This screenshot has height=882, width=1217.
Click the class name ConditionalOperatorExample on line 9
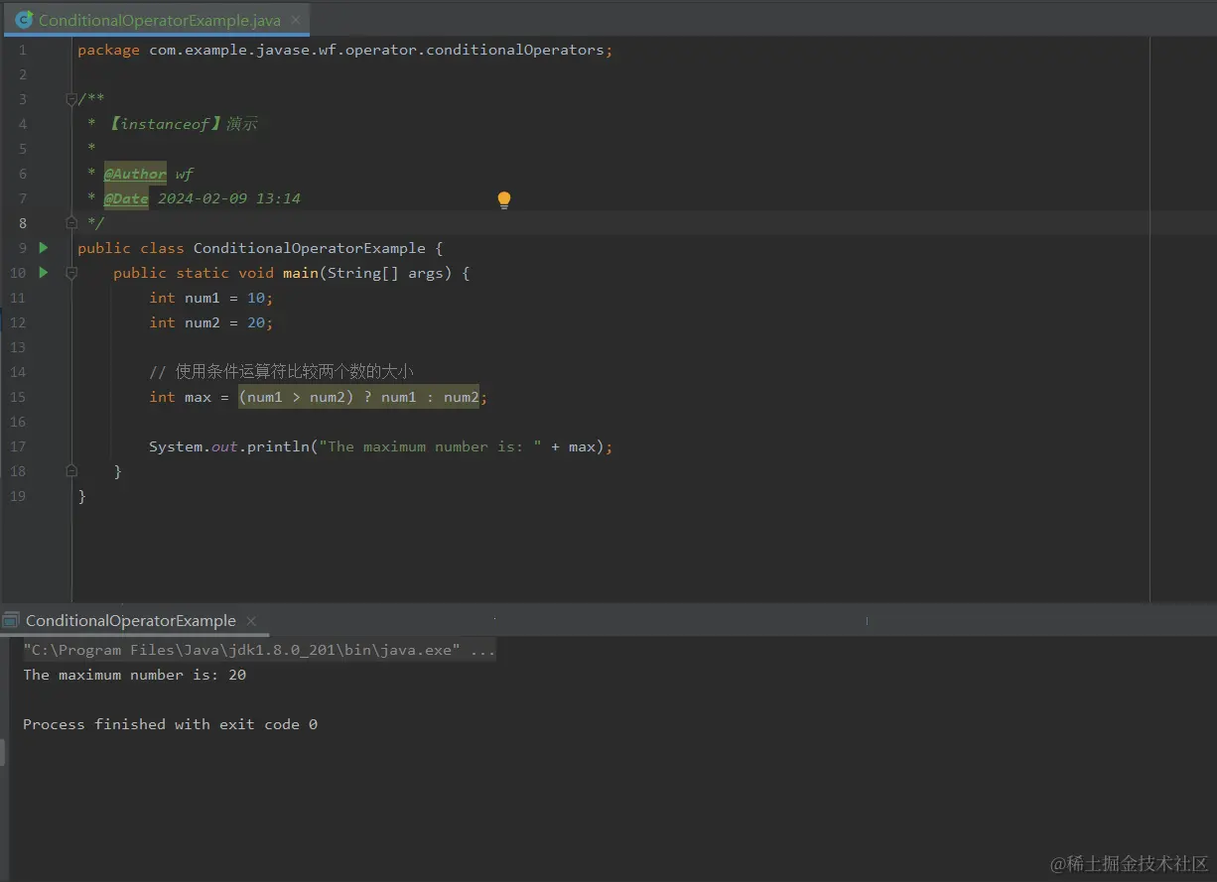[x=310, y=248]
